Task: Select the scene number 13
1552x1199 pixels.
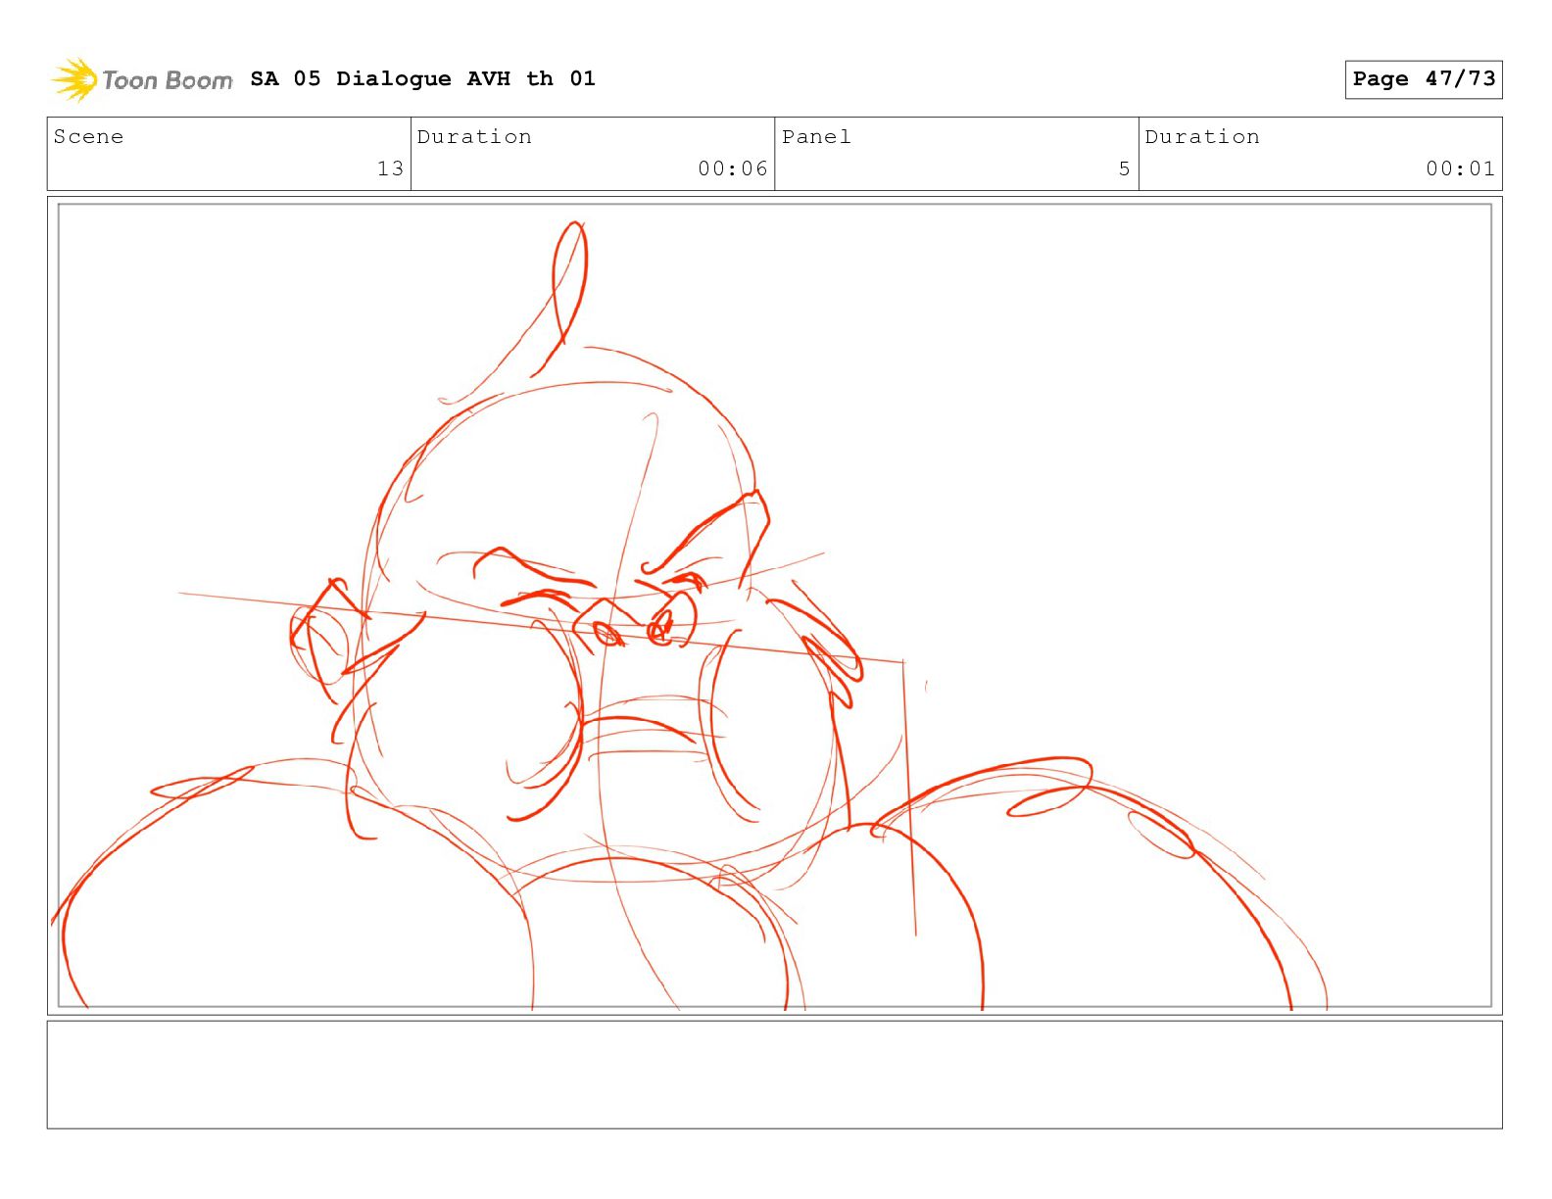Action: pos(391,168)
